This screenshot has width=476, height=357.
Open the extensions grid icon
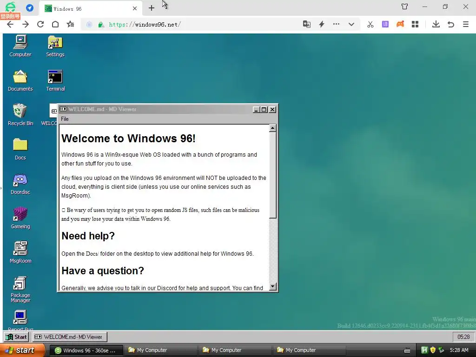[415, 24]
